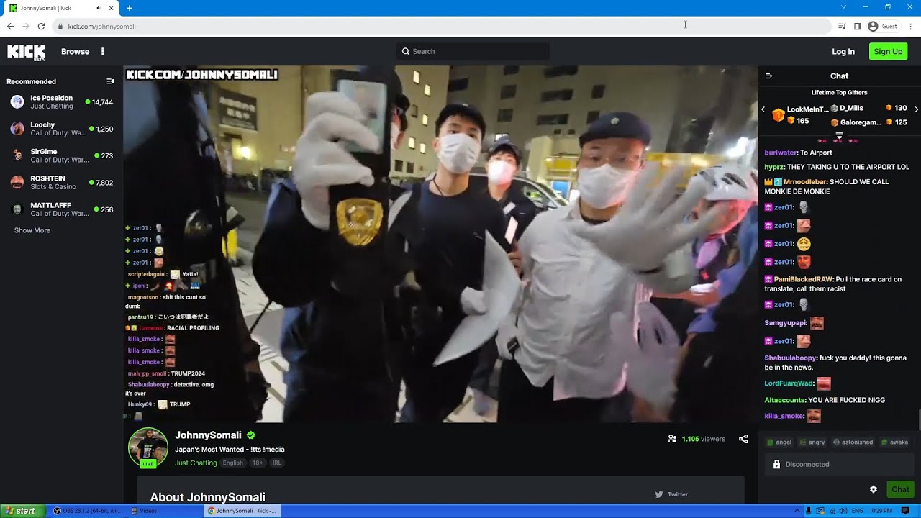Insert the astonished emote

coord(853,442)
